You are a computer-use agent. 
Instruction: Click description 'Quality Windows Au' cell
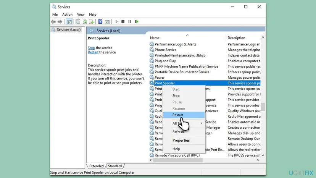(244, 111)
